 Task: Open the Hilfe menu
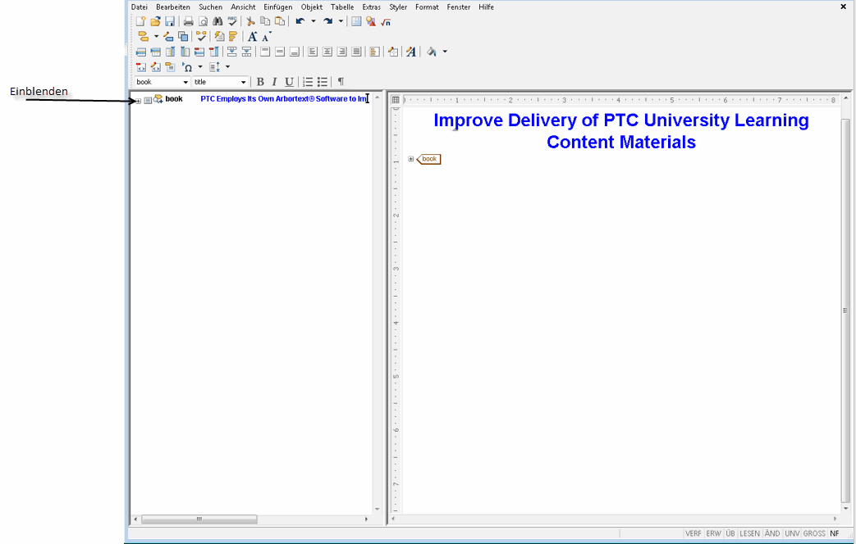click(487, 7)
